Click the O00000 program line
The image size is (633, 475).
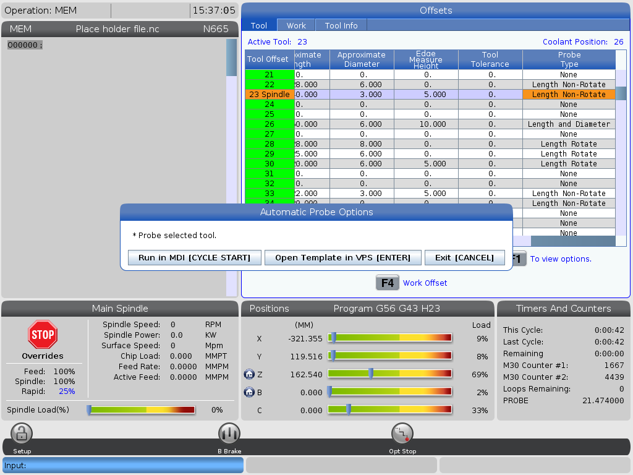[x=25, y=45]
